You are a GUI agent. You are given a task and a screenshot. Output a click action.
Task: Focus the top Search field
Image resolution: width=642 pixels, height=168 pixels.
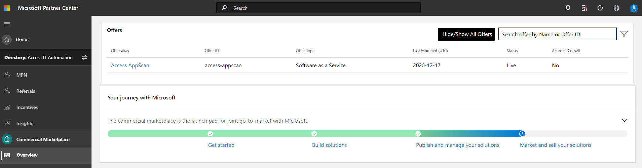318,8
